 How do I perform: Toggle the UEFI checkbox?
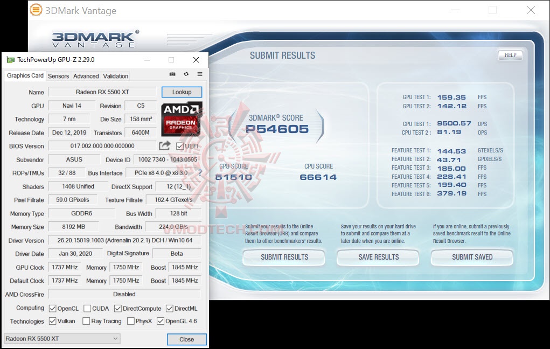(x=179, y=146)
